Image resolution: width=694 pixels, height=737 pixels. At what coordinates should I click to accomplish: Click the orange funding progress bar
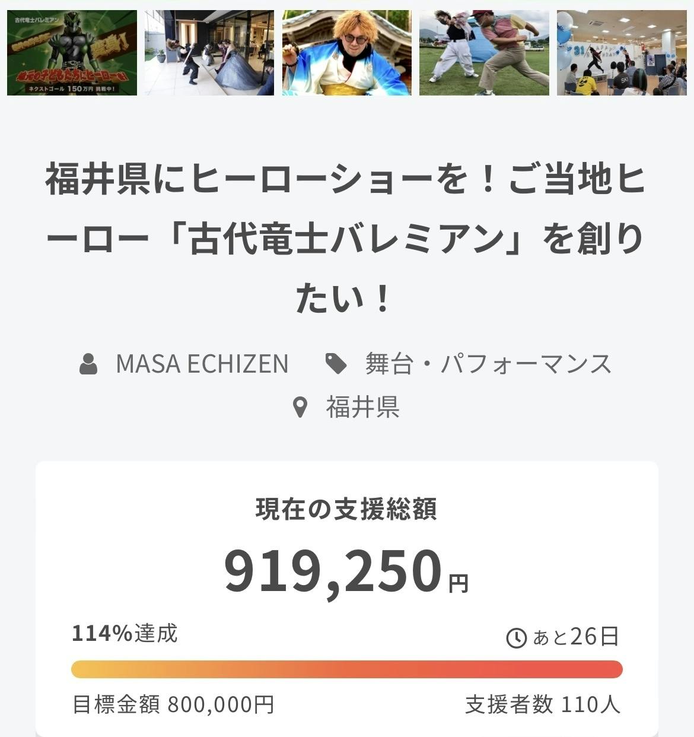[x=346, y=669]
